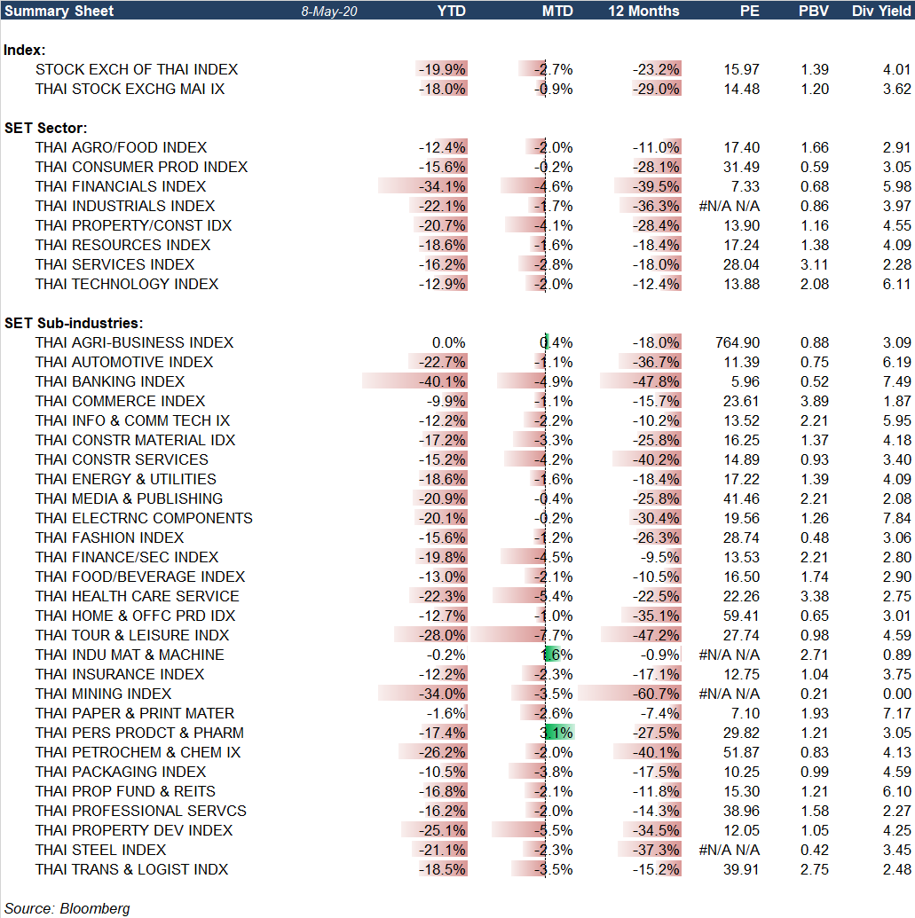
Task: Click Banking YTD value '-40.1%'
Action: click(x=442, y=381)
